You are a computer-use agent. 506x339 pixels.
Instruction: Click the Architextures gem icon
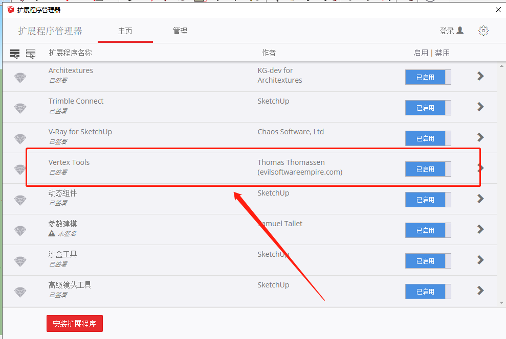coord(20,78)
